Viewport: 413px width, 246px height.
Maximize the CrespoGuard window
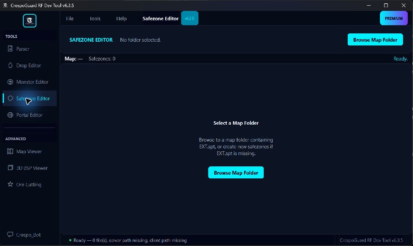[386, 5]
